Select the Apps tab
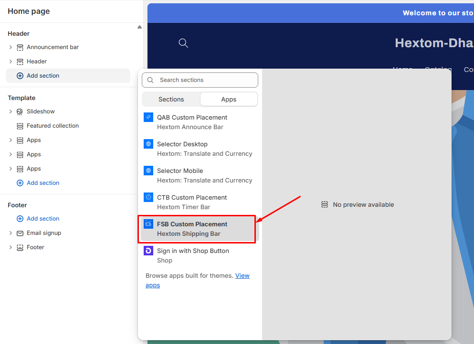 pos(229,99)
